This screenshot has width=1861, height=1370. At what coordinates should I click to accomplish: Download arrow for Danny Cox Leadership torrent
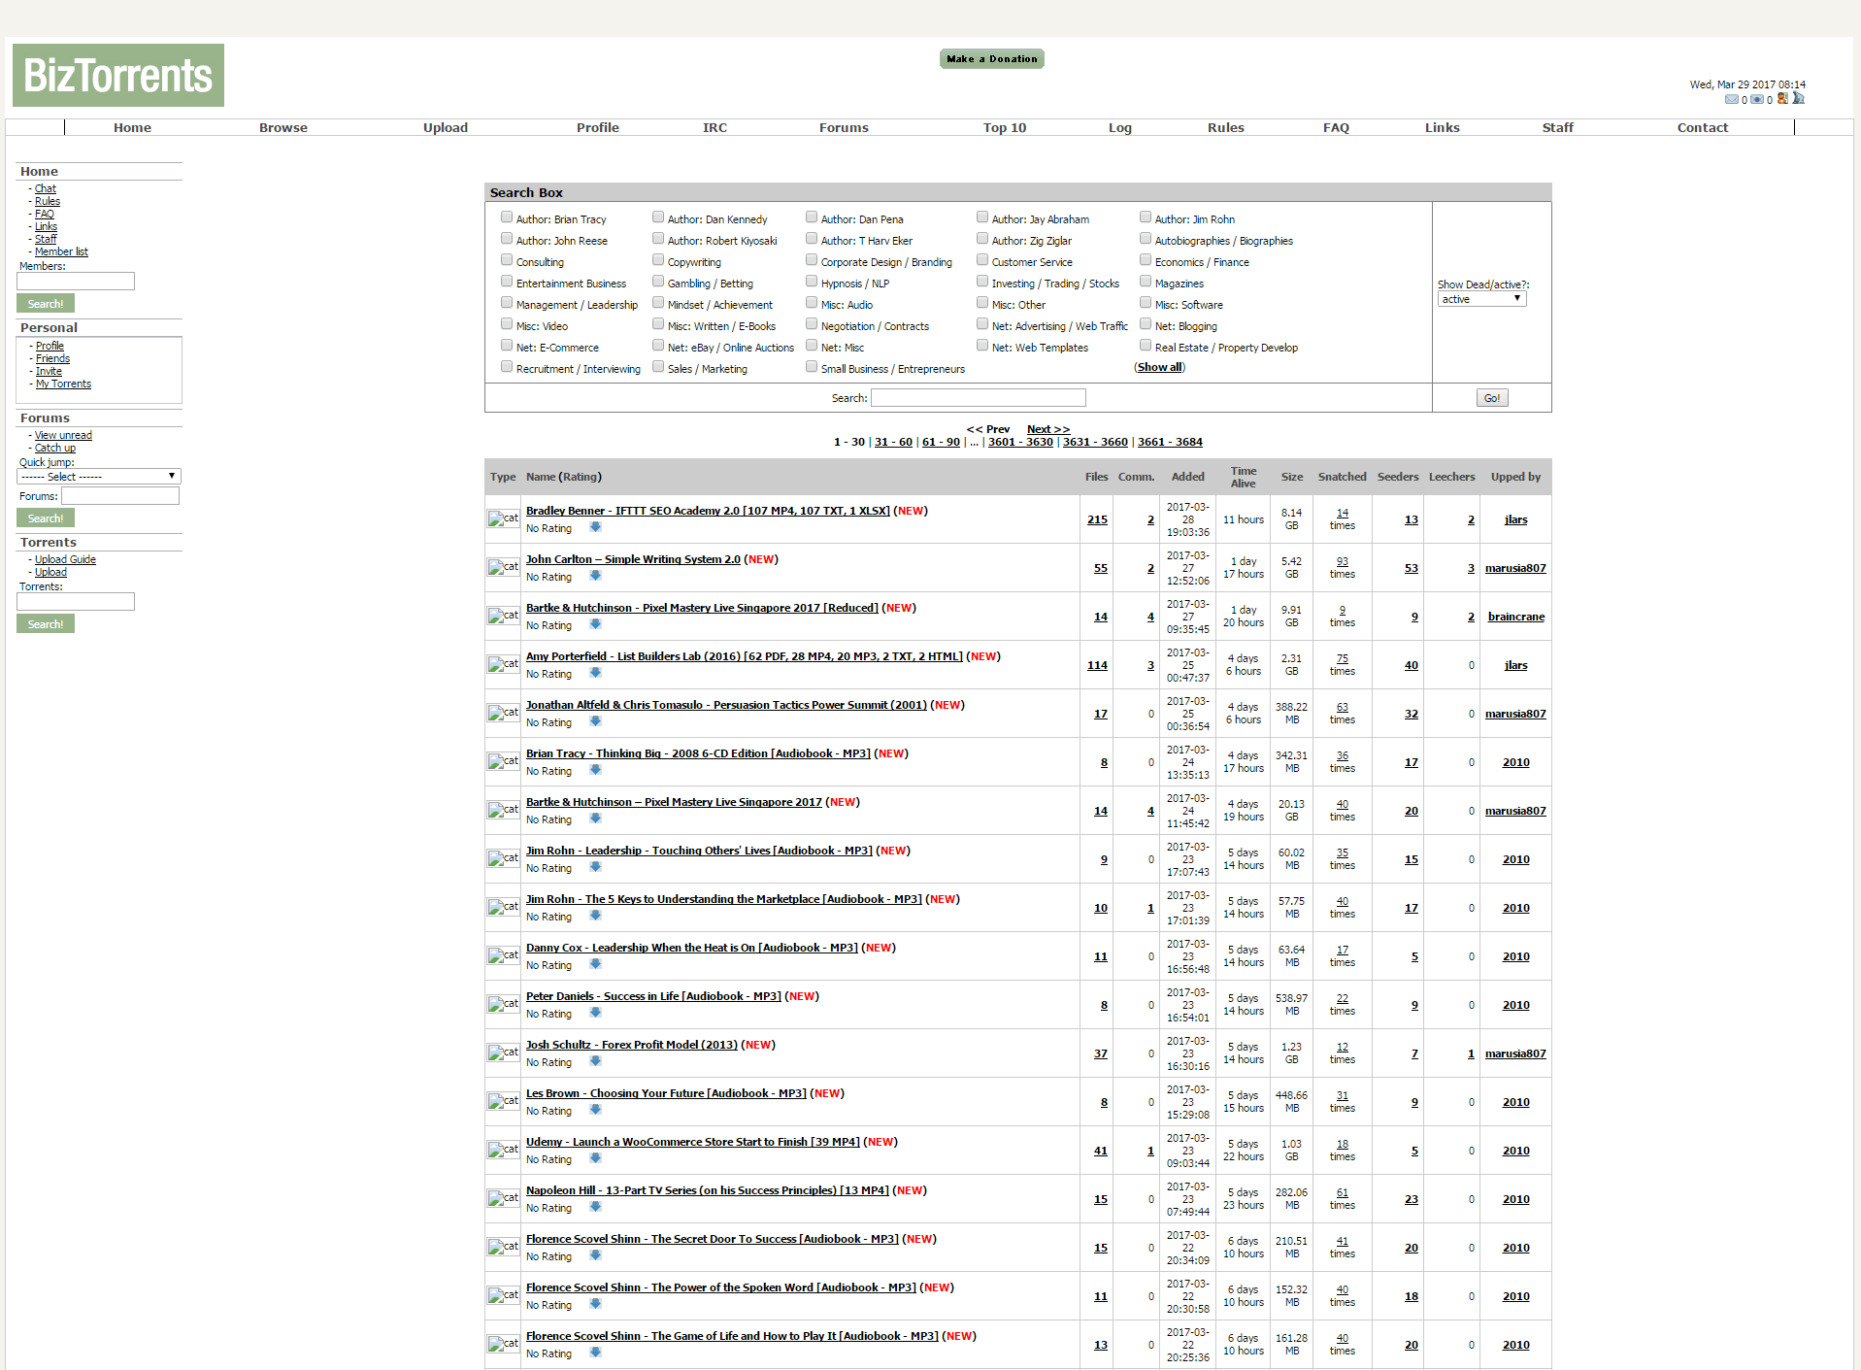coord(595,964)
